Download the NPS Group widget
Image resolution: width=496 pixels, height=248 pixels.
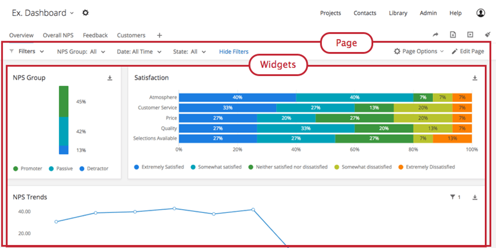(110, 78)
